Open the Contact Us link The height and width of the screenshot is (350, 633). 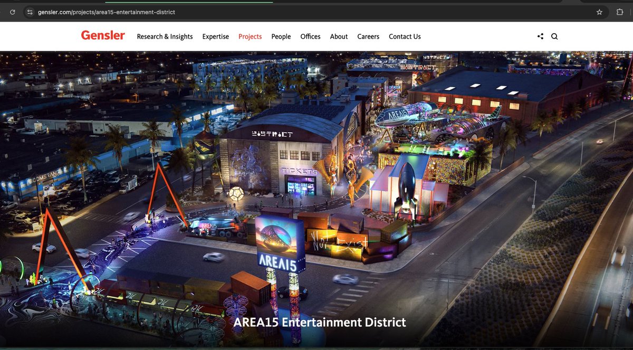tap(405, 36)
